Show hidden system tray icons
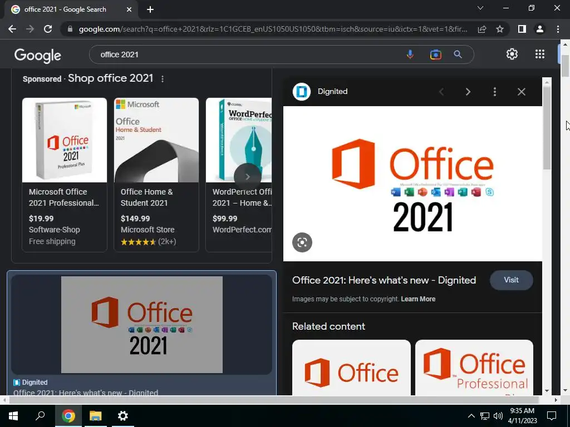This screenshot has width=570, height=427. coord(471,416)
